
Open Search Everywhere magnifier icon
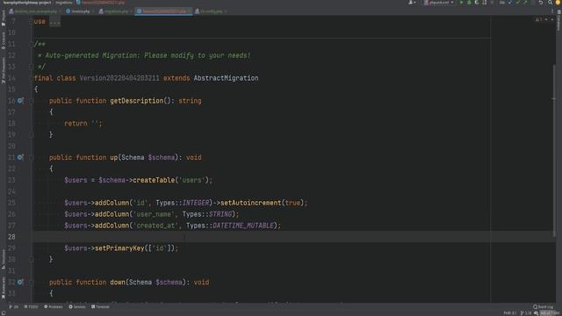click(x=551, y=3)
